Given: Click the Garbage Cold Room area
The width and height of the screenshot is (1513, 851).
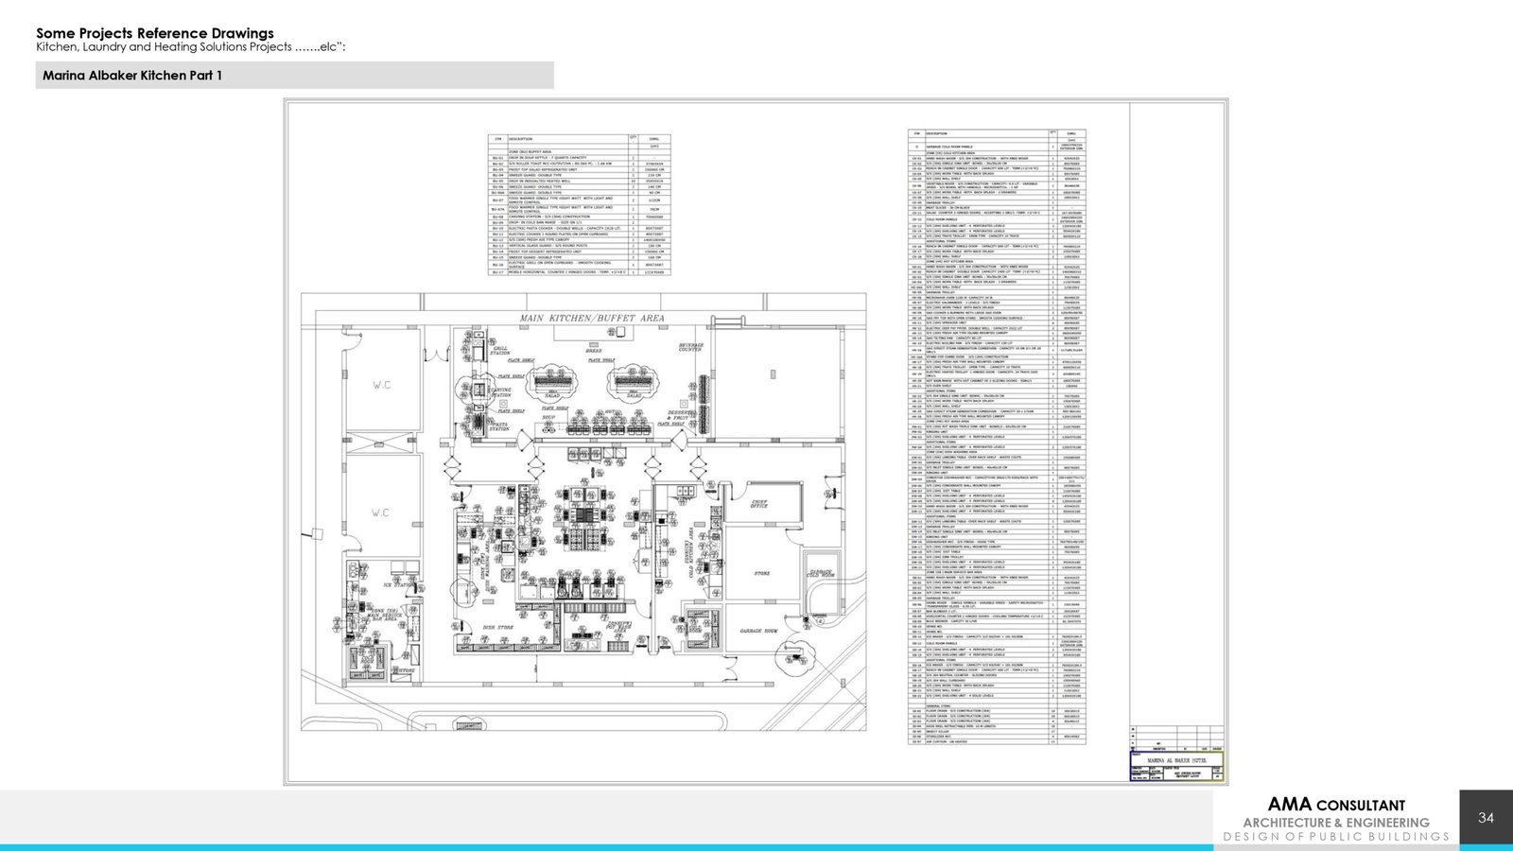Looking at the screenshot, I should pos(820,573).
